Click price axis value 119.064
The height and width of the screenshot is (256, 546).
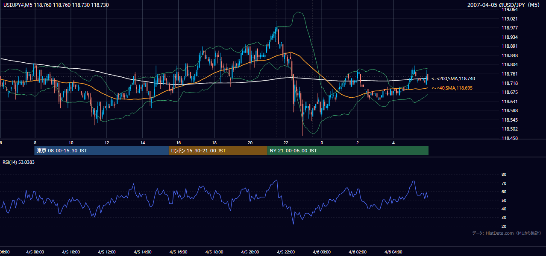tap(510, 10)
